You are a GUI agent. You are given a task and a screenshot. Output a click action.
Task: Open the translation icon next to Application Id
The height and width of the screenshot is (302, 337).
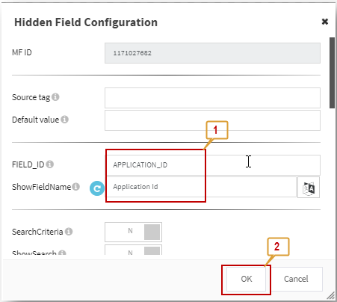click(309, 188)
